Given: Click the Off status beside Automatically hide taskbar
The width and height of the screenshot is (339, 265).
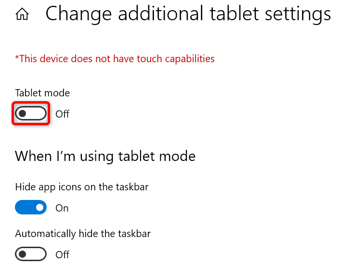Looking at the screenshot, I should [x=63, y=254].
